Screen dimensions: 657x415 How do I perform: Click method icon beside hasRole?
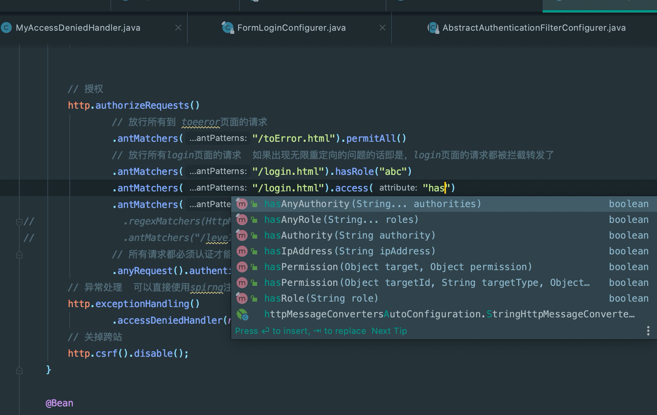coord(241,298)
